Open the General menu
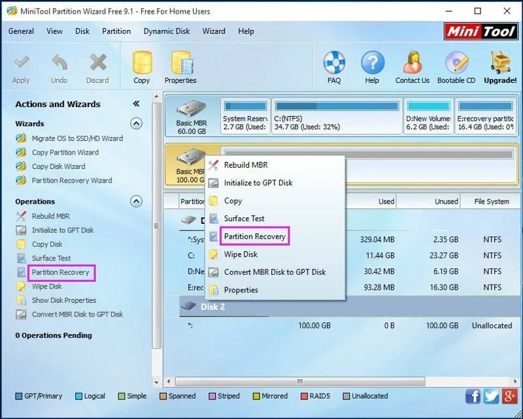Image resolution: width=523 pixels, height=419 pixels. (21, 31)
